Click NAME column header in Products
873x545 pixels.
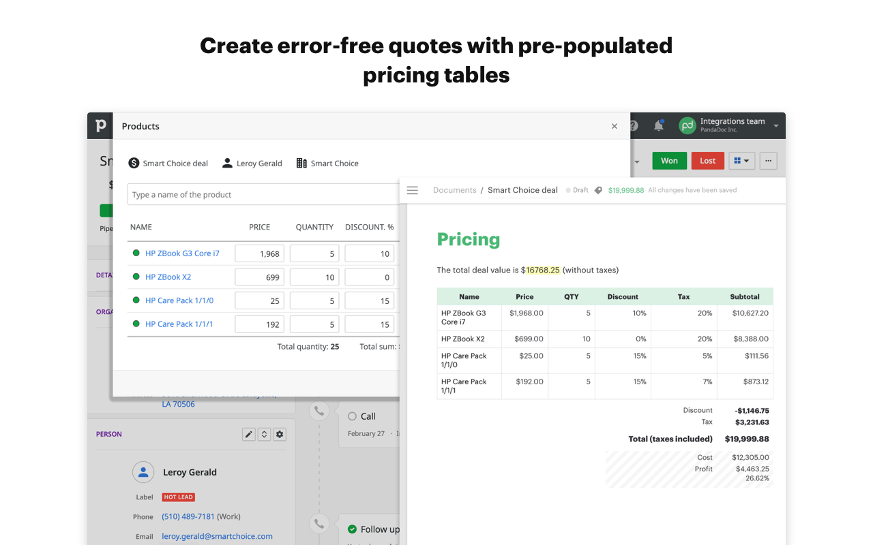pyautogui.click(x=141, y=227)
